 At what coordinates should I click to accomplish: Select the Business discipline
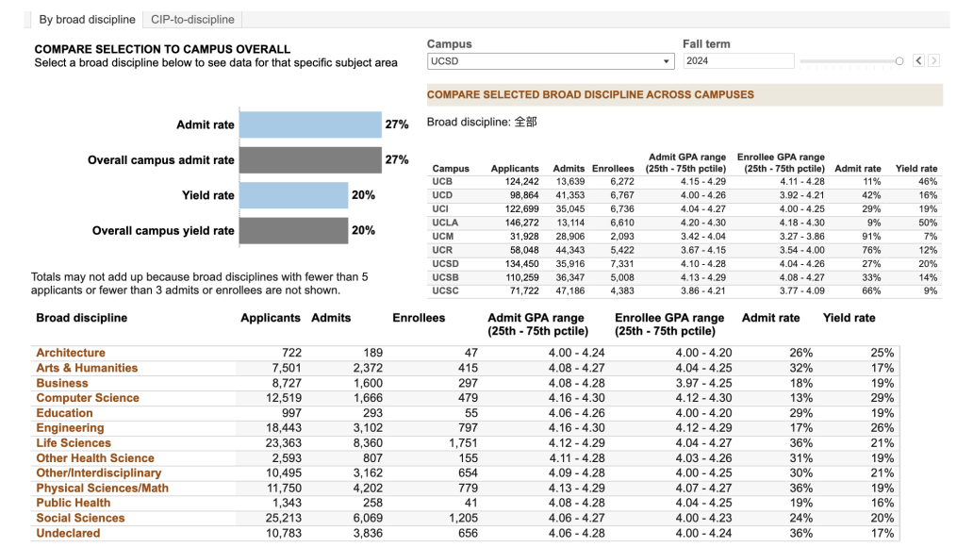tap(62, 383)
